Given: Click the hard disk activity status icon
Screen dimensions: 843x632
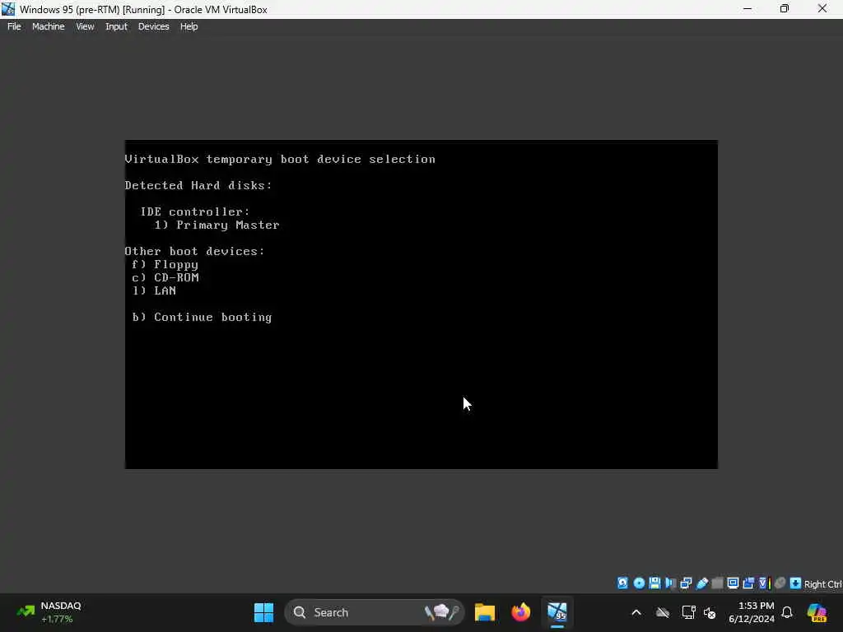Looking at the screenshot, I should point(622,583).
